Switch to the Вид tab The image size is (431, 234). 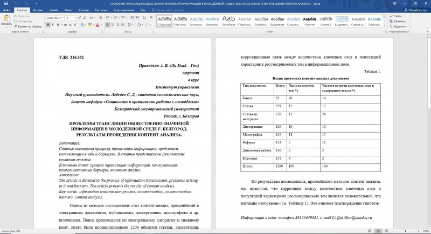[x=143, y=10]
